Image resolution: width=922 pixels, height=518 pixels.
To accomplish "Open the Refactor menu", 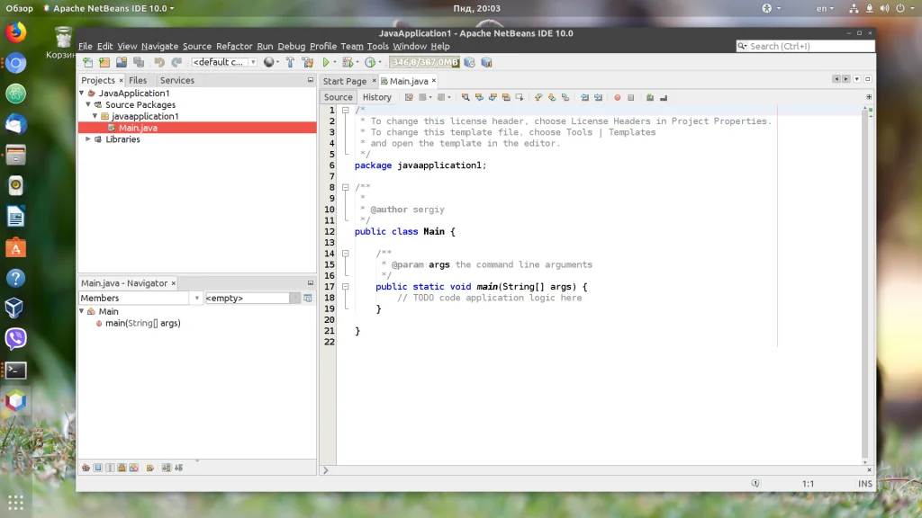I will (234, 47).
